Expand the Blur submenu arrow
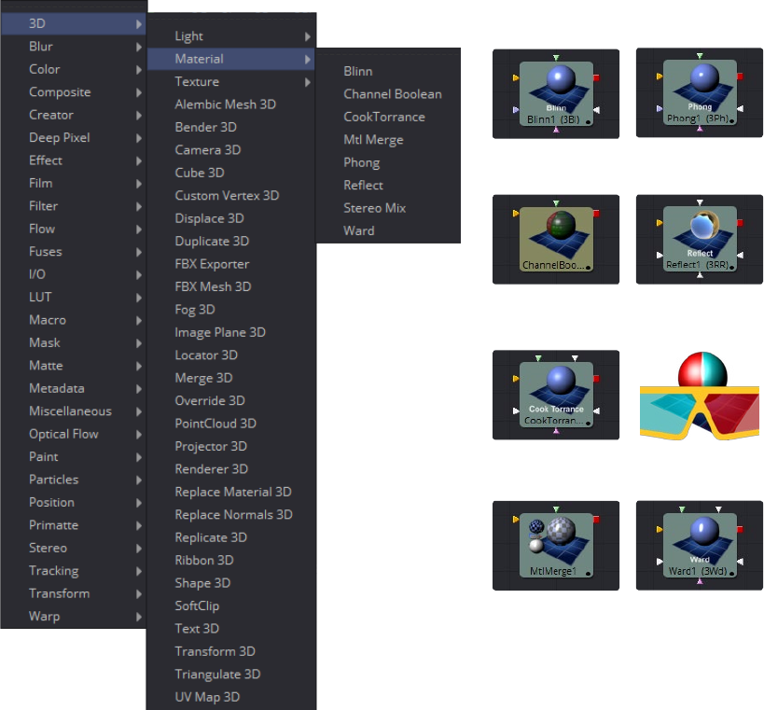 click(x=139, y=47)
